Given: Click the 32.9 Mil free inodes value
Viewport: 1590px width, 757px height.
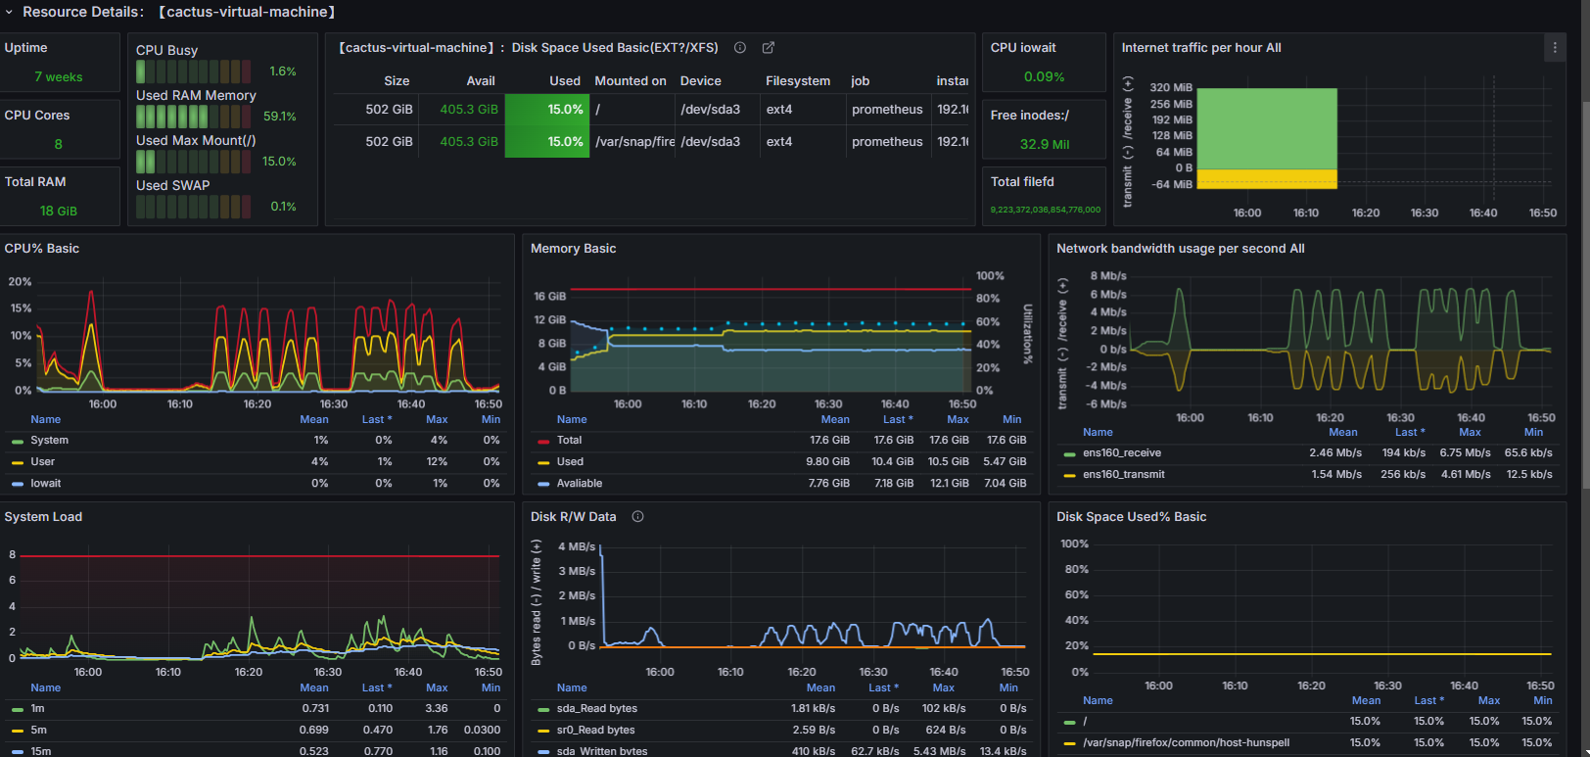Looking at the screenshot, I should click(1045, 144).
